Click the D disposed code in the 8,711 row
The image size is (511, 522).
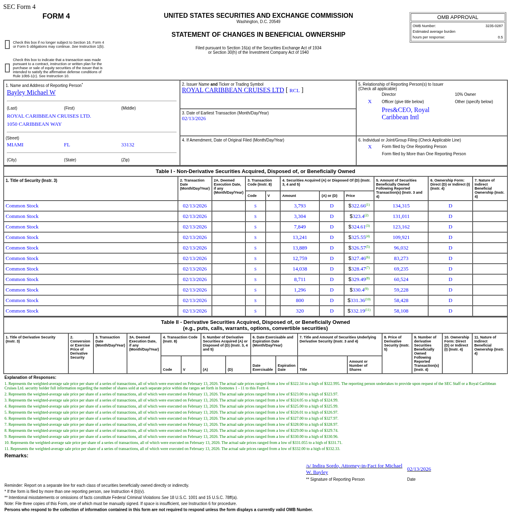(x=332, y=279)
